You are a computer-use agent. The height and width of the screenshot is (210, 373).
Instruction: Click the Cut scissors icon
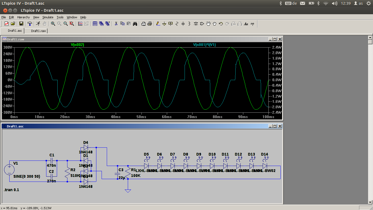tap(116, 24)
